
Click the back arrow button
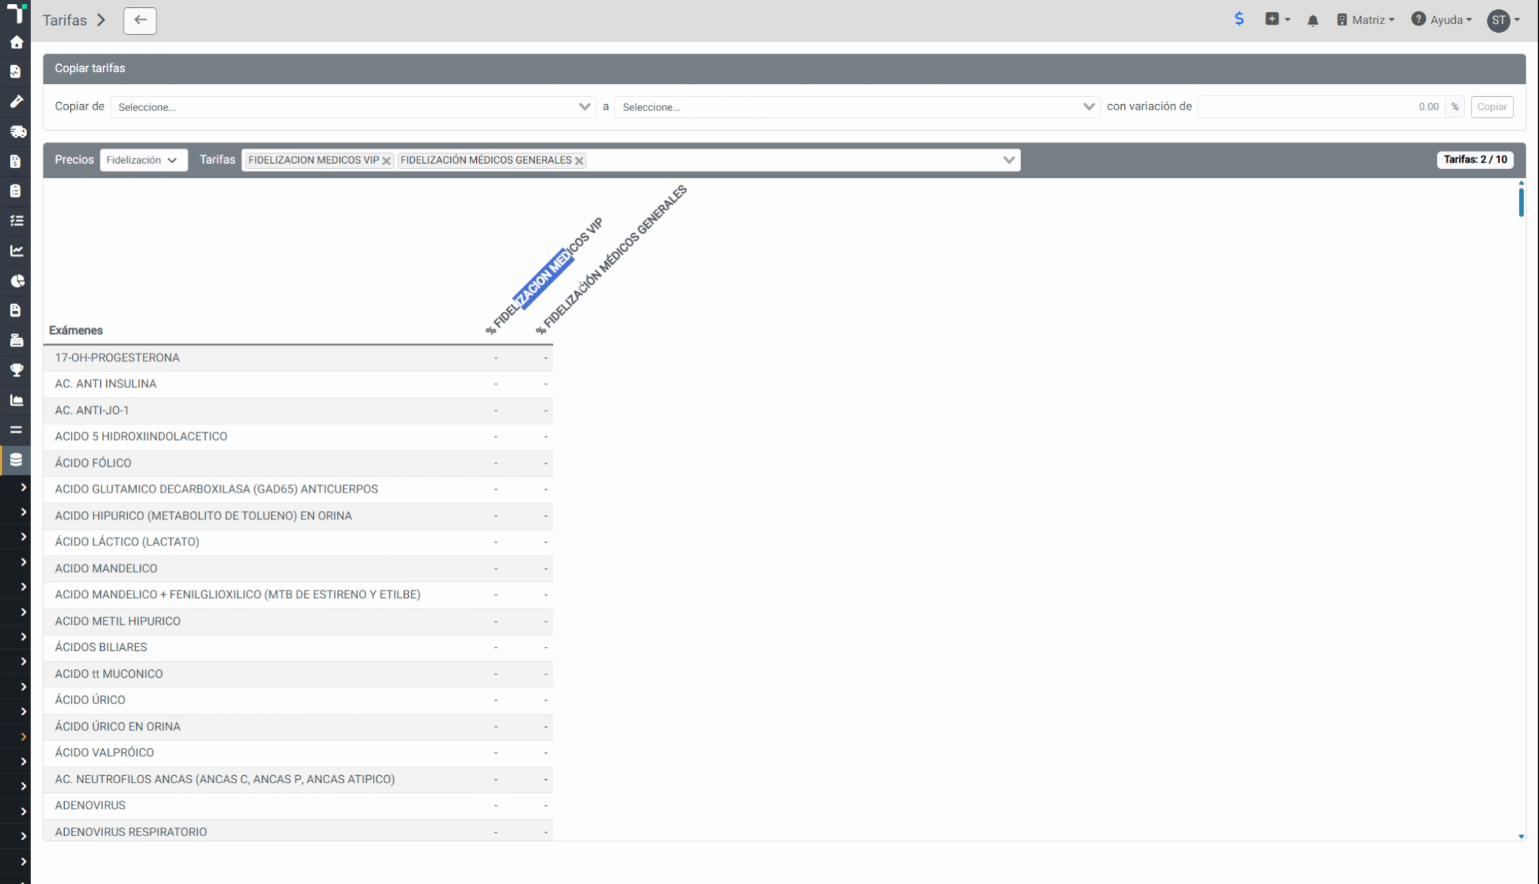coord(140,20)
